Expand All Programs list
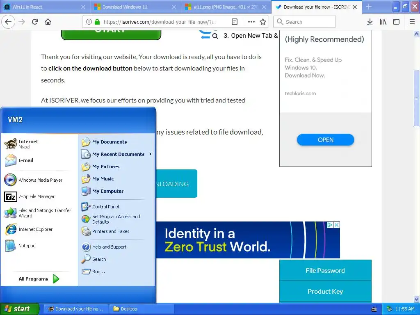The image size is (420, 315). tap(39, 279)
